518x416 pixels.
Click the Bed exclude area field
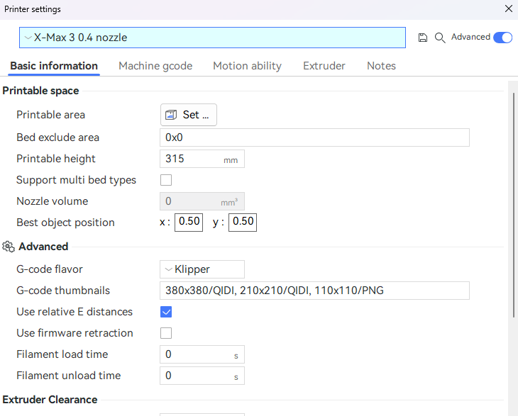[314, 137]
